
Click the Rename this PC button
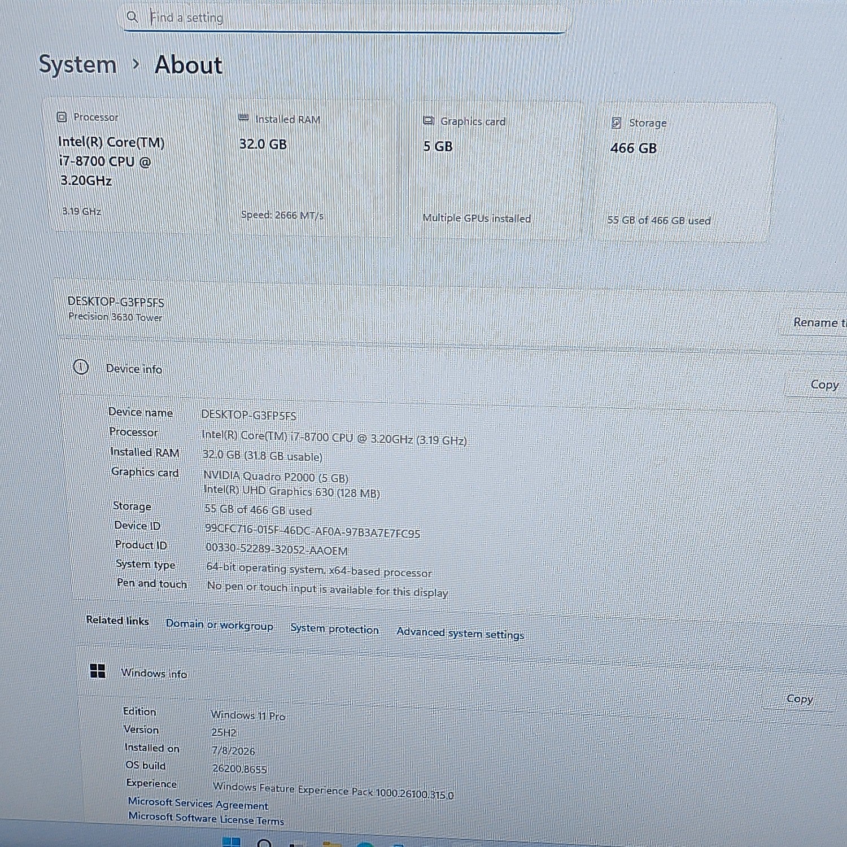(x=819, y=322)
